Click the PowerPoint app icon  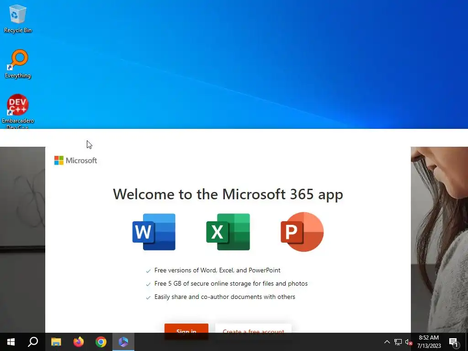point(302,232)
